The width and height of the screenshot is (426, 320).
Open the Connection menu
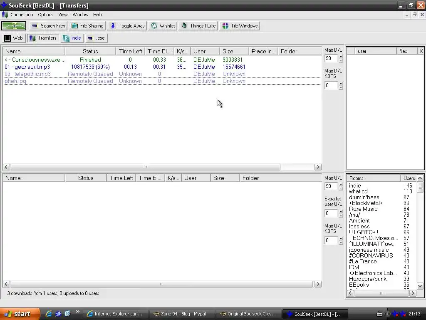[x=22, y=15]
